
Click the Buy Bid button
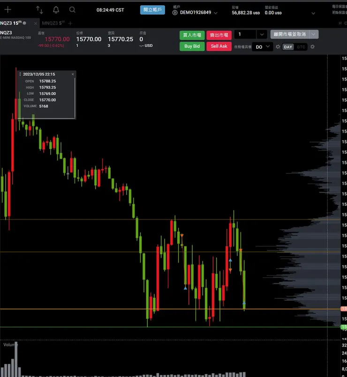point(192,46)
